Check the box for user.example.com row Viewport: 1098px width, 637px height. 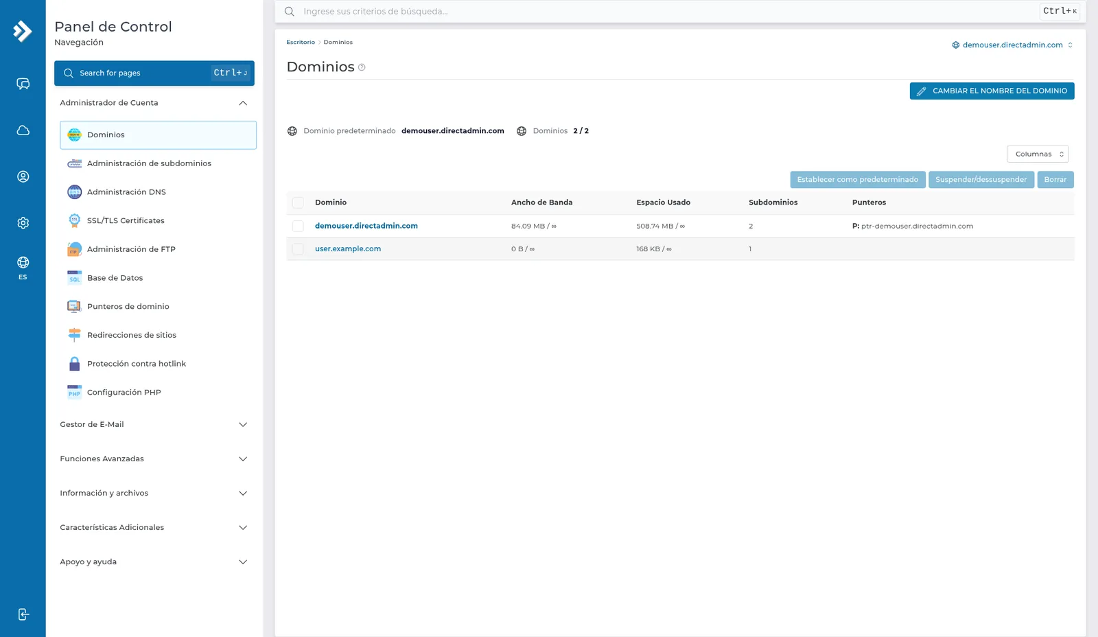click(298, 249)
